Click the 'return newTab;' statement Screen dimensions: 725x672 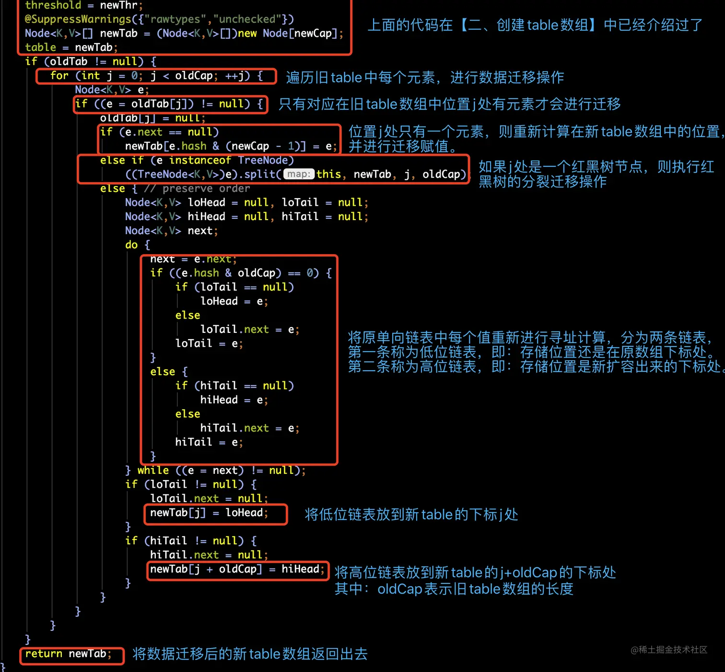pos(68,654)
